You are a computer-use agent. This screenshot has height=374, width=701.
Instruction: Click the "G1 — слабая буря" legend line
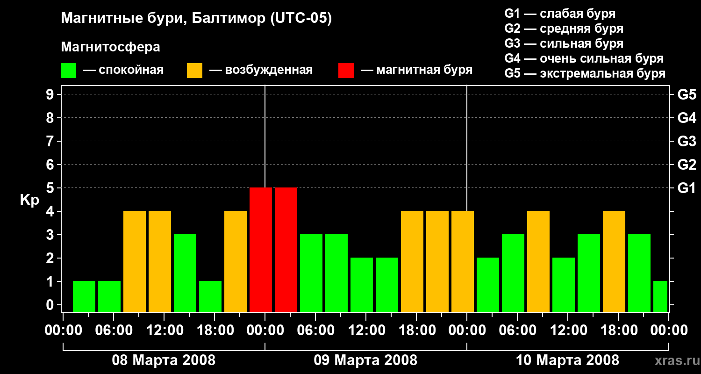click(560, 14)
